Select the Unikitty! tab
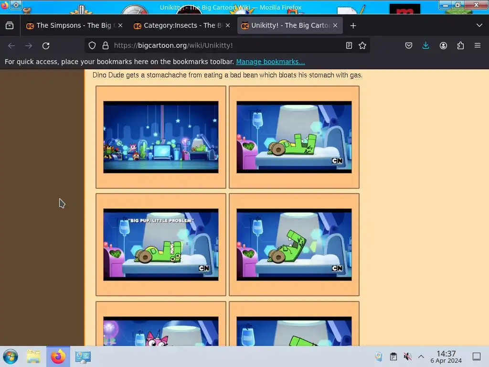The height and width of the screenshot is (367, 489). (x=290, y=26)
